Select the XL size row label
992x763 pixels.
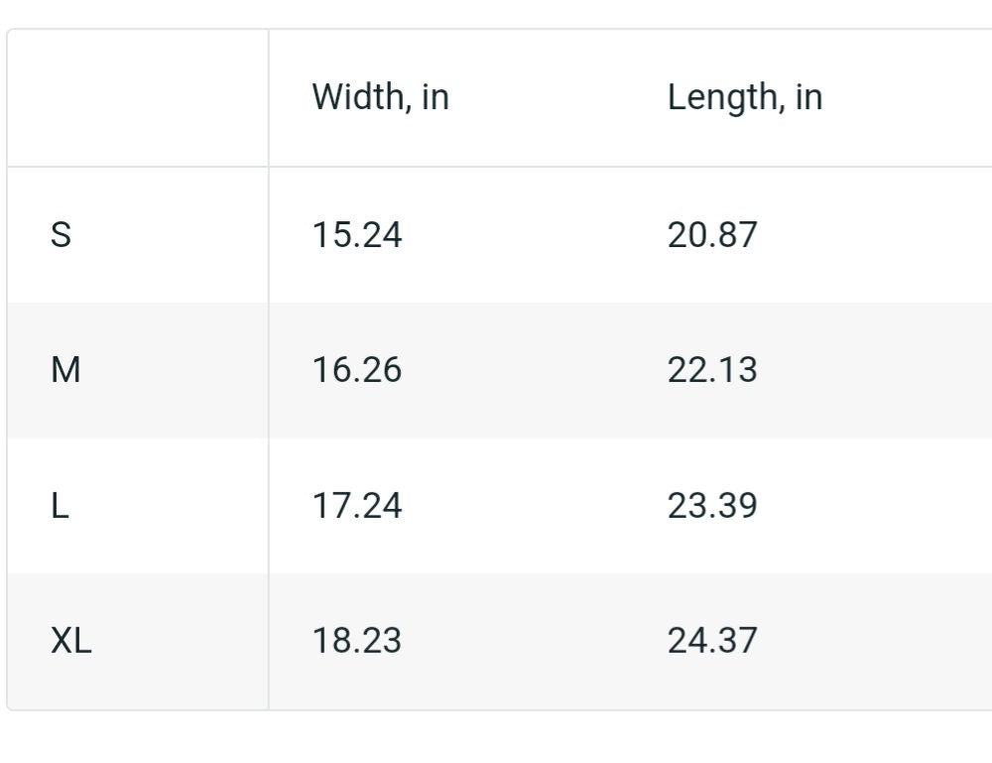click(x=70, y=640)
